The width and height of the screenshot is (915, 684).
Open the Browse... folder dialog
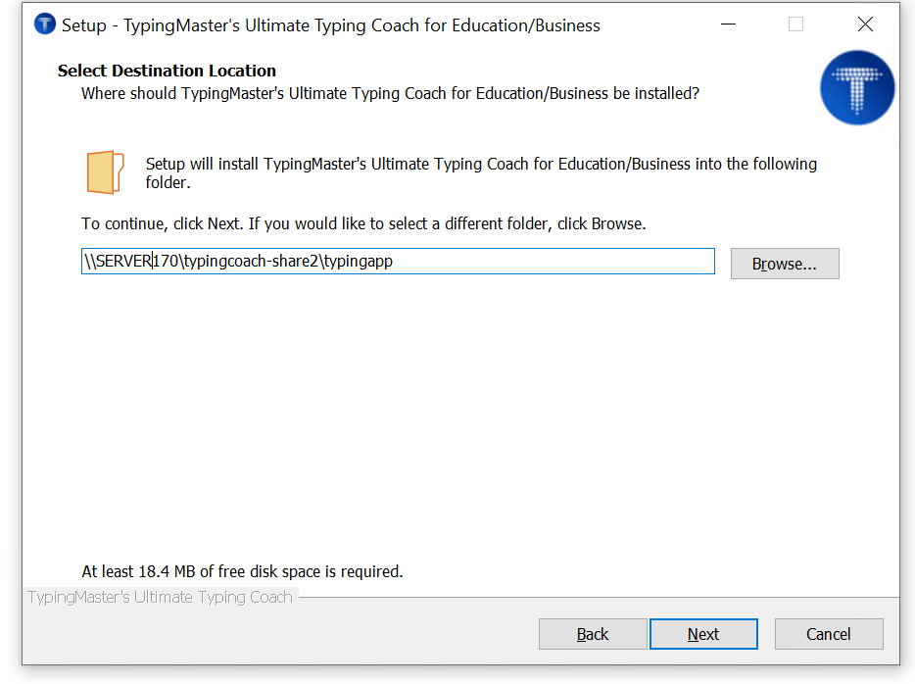coord(785,264)
